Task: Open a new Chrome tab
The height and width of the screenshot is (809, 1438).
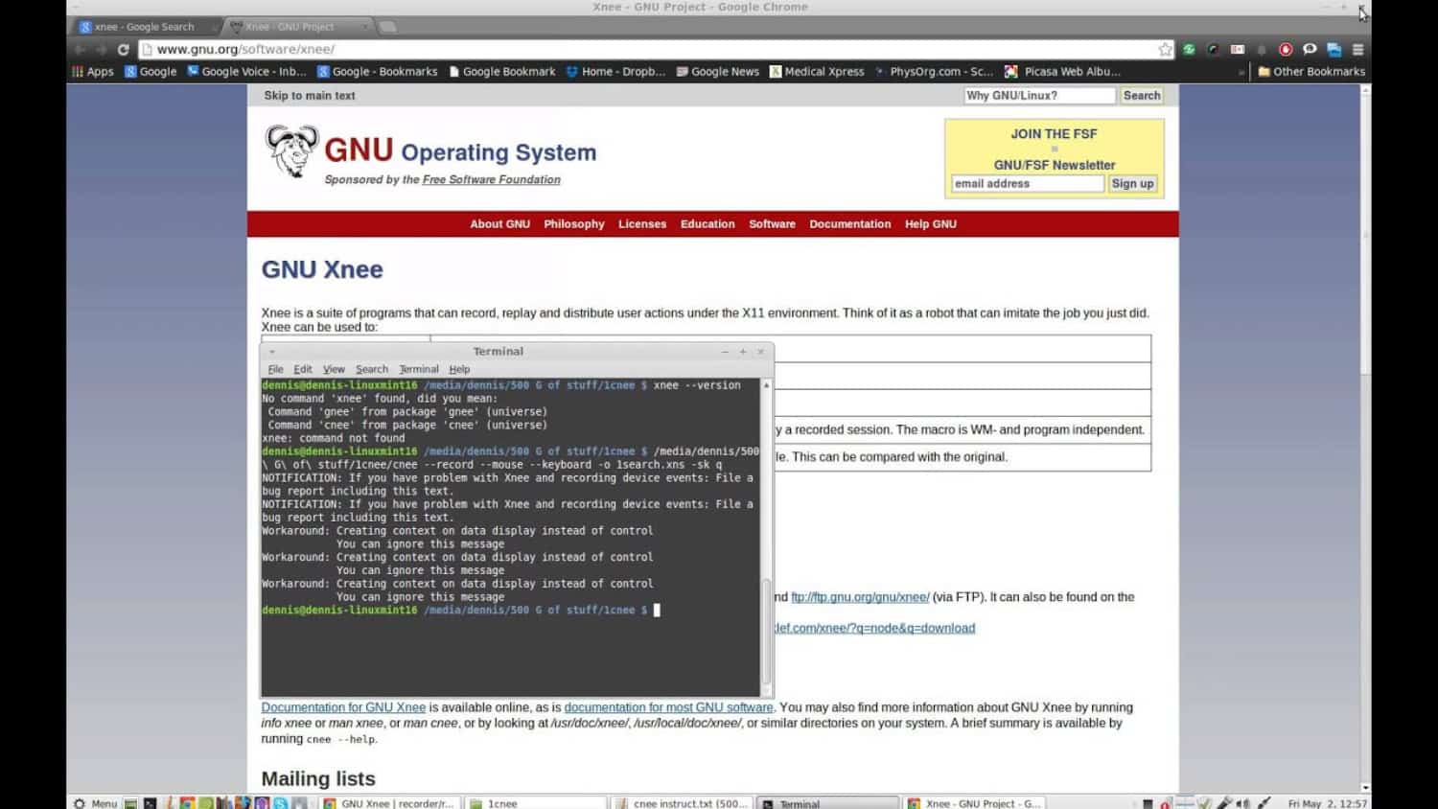Action: point(387,27)
